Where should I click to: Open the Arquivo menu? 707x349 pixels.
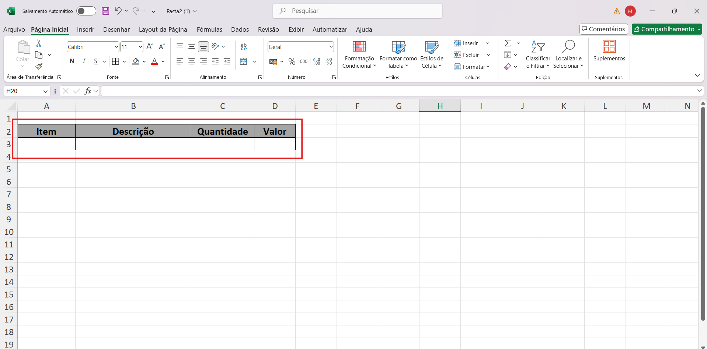(x=14, y=29)
